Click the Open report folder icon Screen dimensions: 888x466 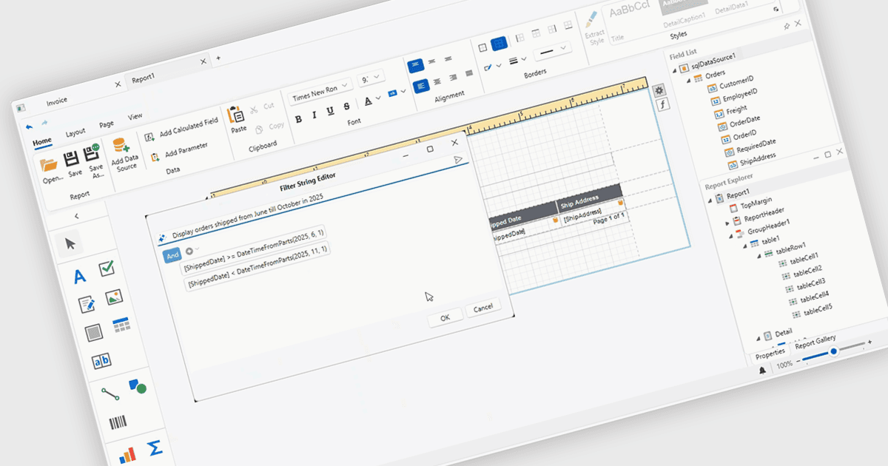(x=48, y=164)
